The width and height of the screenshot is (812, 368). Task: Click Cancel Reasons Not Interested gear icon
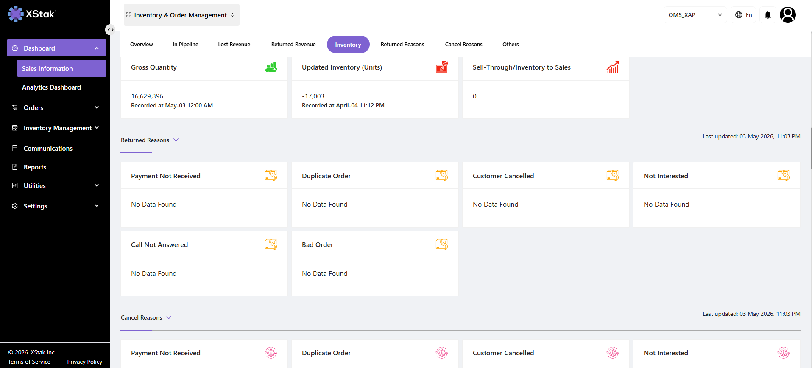(783, 353)
